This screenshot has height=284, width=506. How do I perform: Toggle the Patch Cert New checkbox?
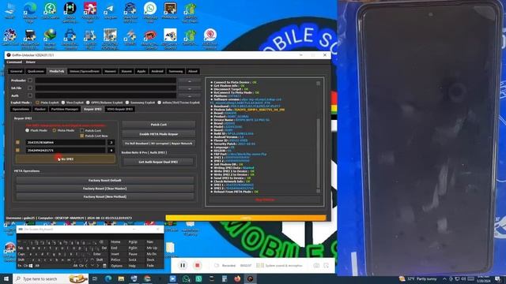(82, 136)
